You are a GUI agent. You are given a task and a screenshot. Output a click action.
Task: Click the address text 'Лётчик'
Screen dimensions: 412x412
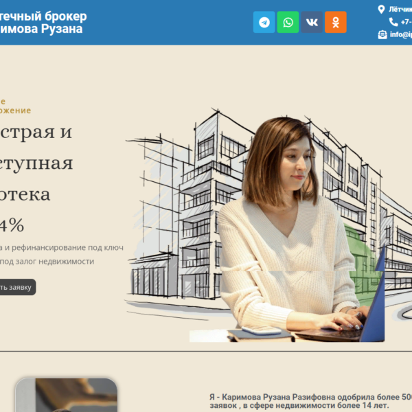point(400,10)
